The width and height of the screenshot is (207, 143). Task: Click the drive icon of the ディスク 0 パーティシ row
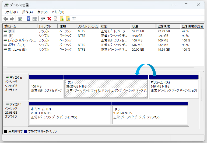5,40
